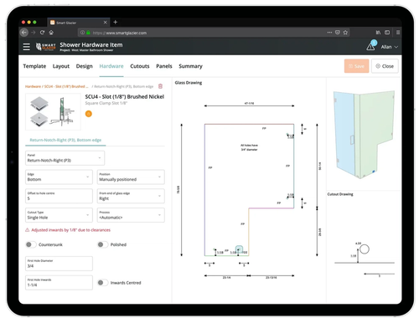419x318 pixels.
Task: Click the 'All holes have 3/4" diameter' note
Action: coord(249,147)
